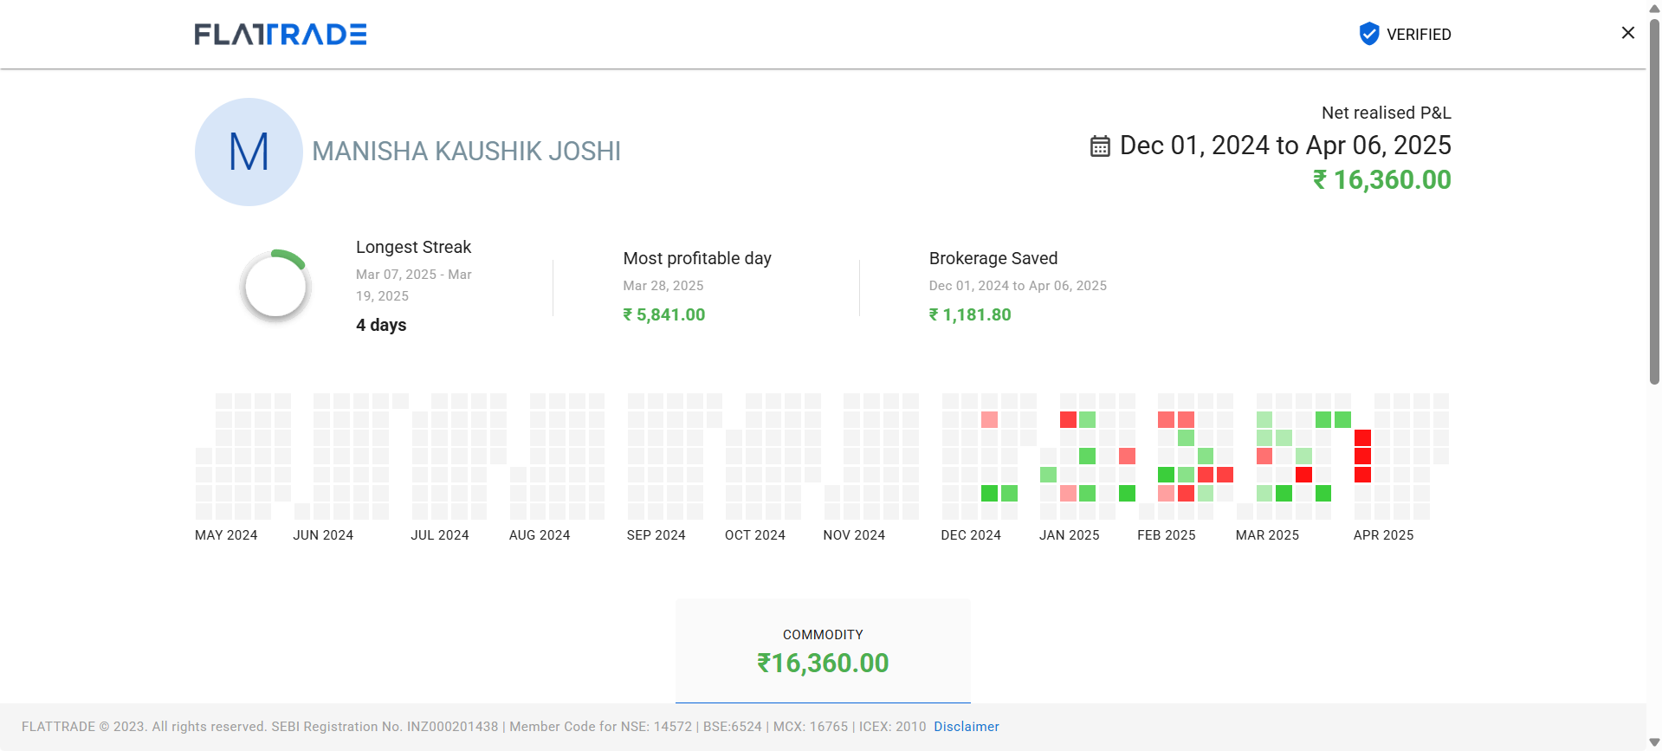
Task: Open the Disclaimer link in footer
Action: click(966, 727)
